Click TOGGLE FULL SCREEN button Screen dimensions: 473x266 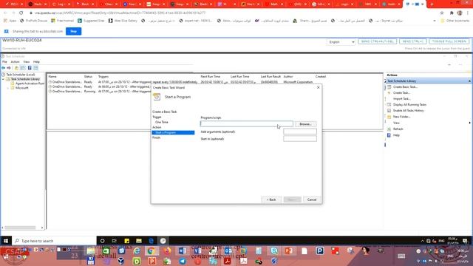click(449, 41)
